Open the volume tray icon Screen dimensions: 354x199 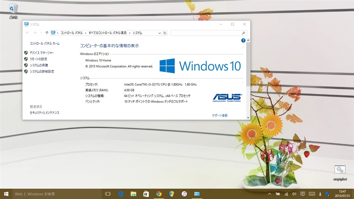click(294, 194)
